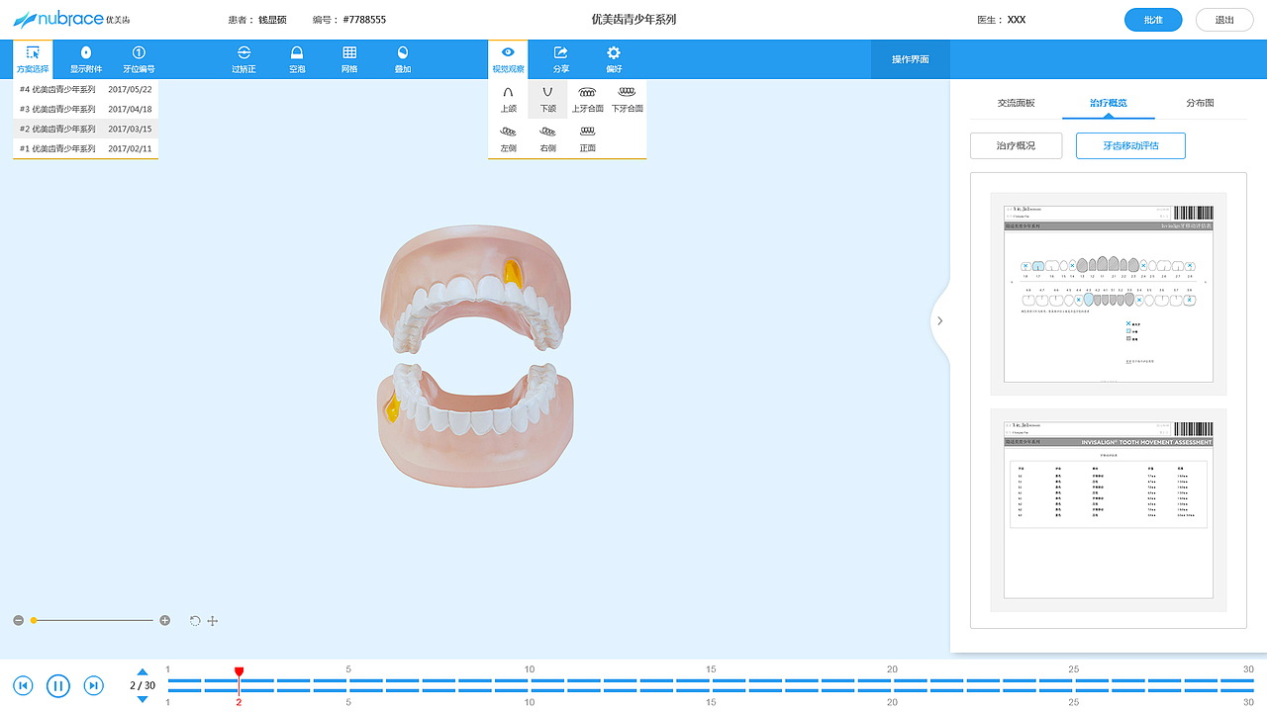1267x712 pixels.
Task: Select plan #4 优美齿青少年系列 2017/05/22
Action: click(86, 89)
